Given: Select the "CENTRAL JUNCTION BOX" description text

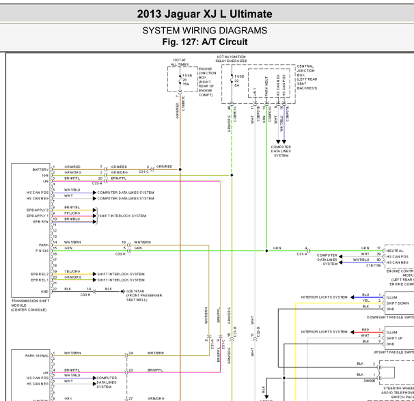Looking at the screenshot, I should point(307,77).
